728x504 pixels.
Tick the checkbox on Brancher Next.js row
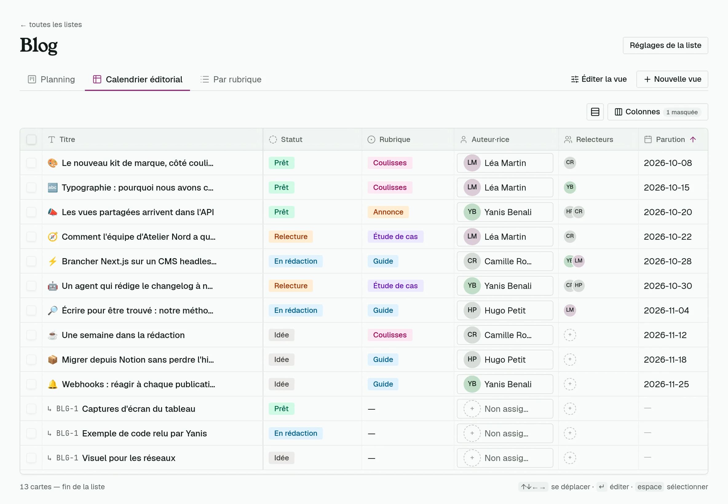click(x=31, y=262)
